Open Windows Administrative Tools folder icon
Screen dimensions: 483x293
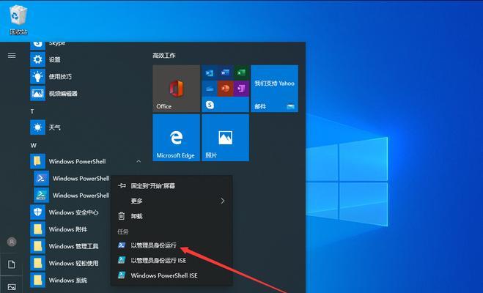37,246
